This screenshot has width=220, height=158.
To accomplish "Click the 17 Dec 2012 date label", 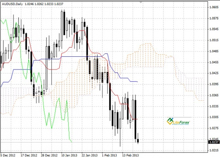I will click(29, 155).
